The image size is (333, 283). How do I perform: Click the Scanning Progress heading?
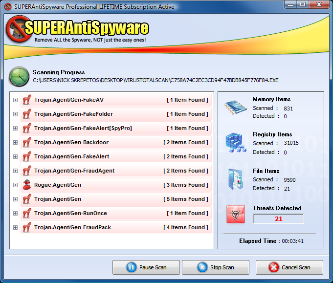(x=59, y=72)
